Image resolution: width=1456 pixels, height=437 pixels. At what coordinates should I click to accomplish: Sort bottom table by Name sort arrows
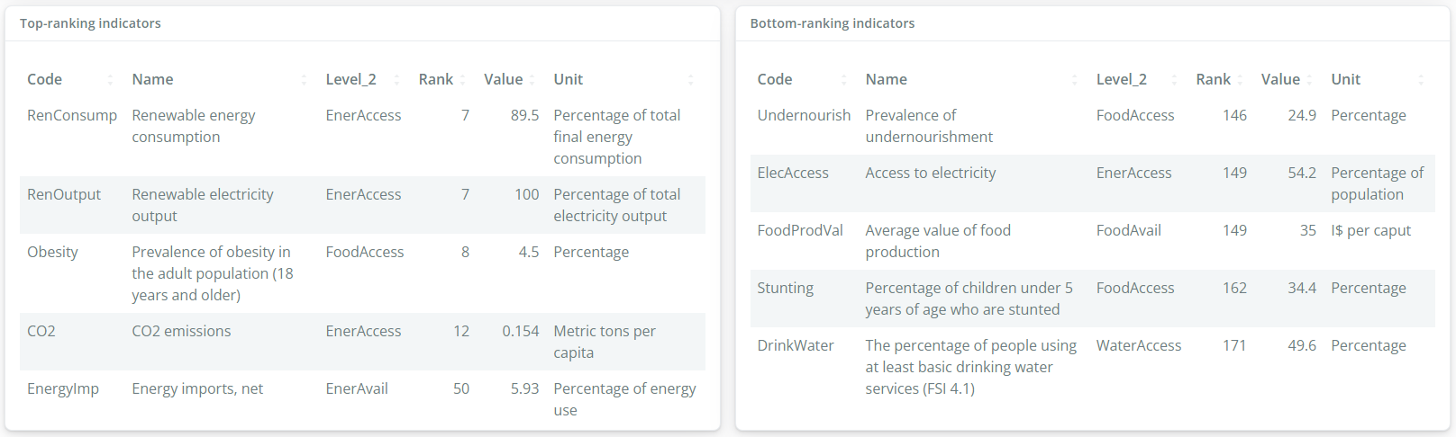tap(1074, 80)
